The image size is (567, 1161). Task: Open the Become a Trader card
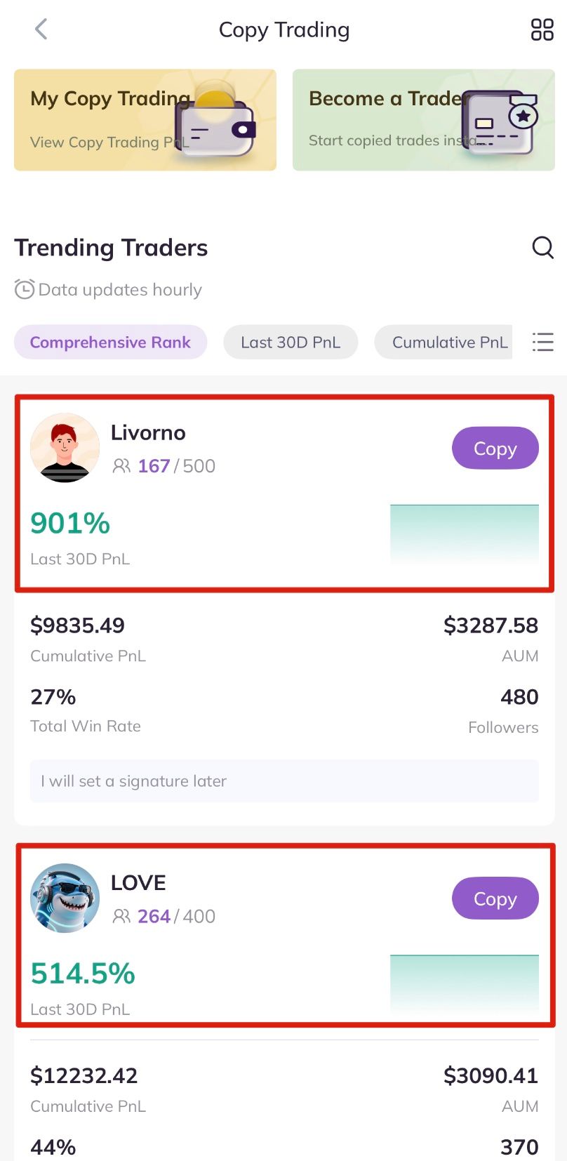pos(423,120)
